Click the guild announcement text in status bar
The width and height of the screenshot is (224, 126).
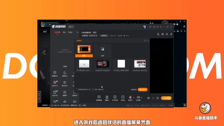pos(70,106)
